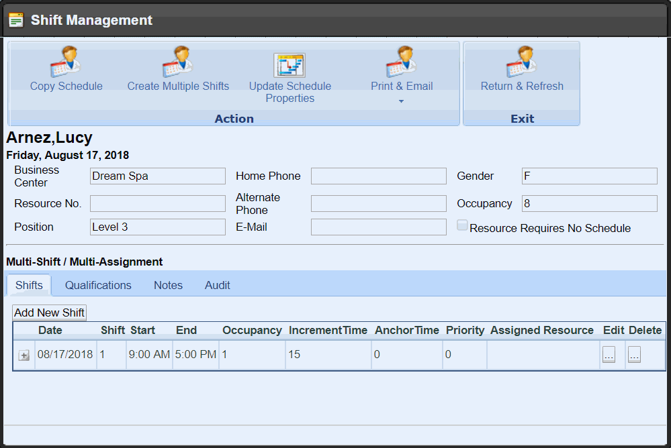Viewport: 671px width, 448px height.
Task: Switch to the Shifts tab
Action: click(x=29, y=285)
